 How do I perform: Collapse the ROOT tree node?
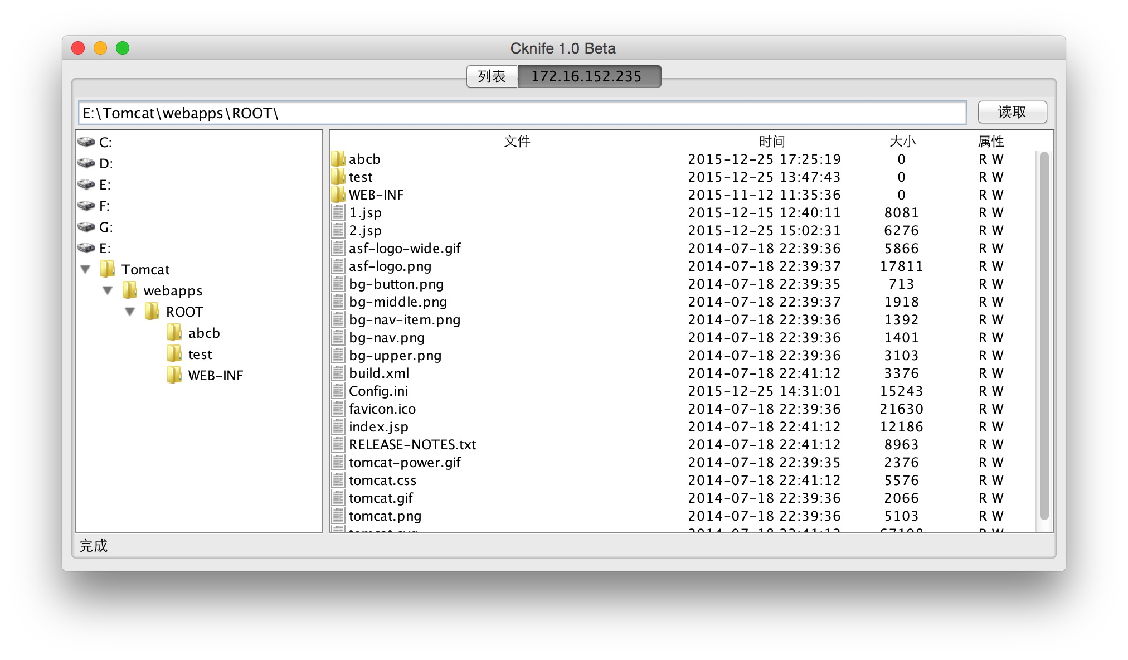click(x=130, y=312)
